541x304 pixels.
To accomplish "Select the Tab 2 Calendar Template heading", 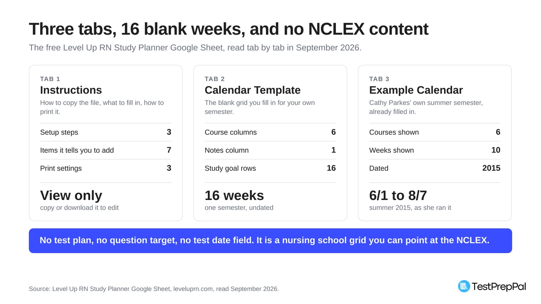I will 252,90.
